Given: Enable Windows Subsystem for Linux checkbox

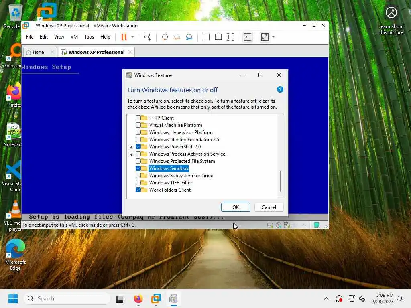Looking at the screenshot, I should pyautogui.click(x=138, y=176).
